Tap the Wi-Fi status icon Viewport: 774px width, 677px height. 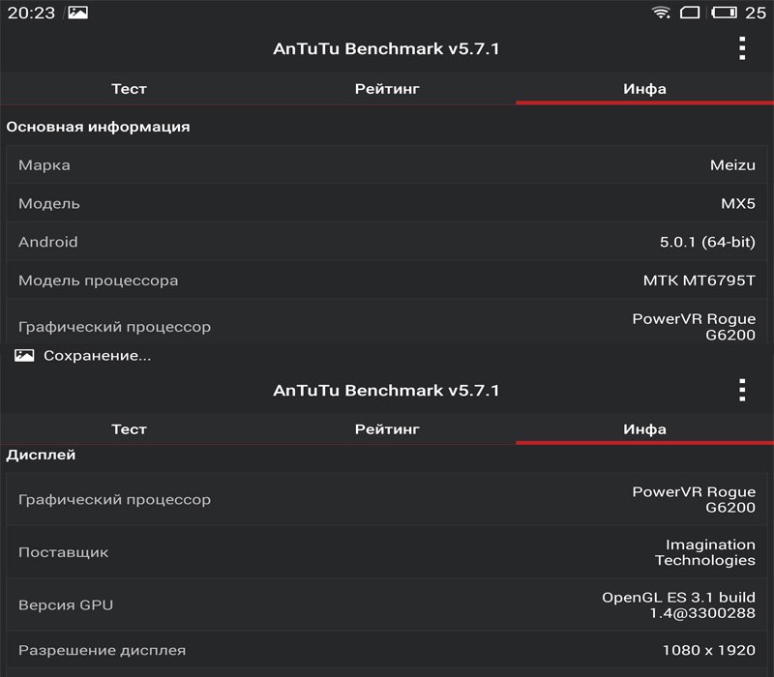(661, 13)
